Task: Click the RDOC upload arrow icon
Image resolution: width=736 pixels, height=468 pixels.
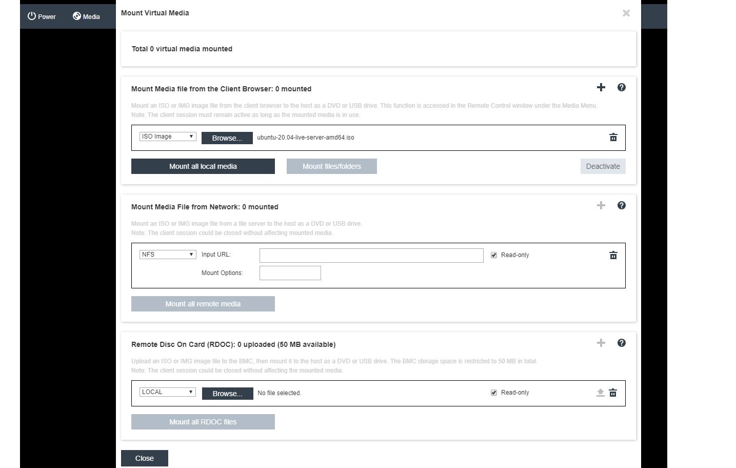Action: 601,393
